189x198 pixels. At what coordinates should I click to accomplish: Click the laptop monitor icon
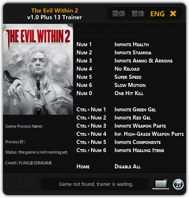point(161,184)
